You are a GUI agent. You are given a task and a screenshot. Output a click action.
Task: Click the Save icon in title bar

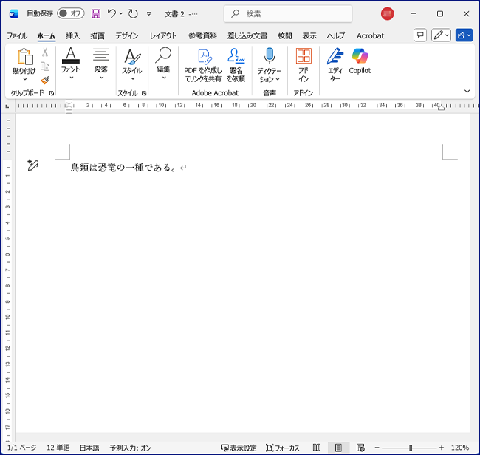click(x=96, y=13)
